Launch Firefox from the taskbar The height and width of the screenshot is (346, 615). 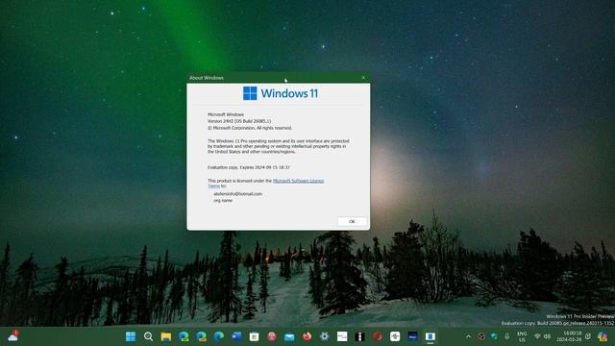[307, 336]
